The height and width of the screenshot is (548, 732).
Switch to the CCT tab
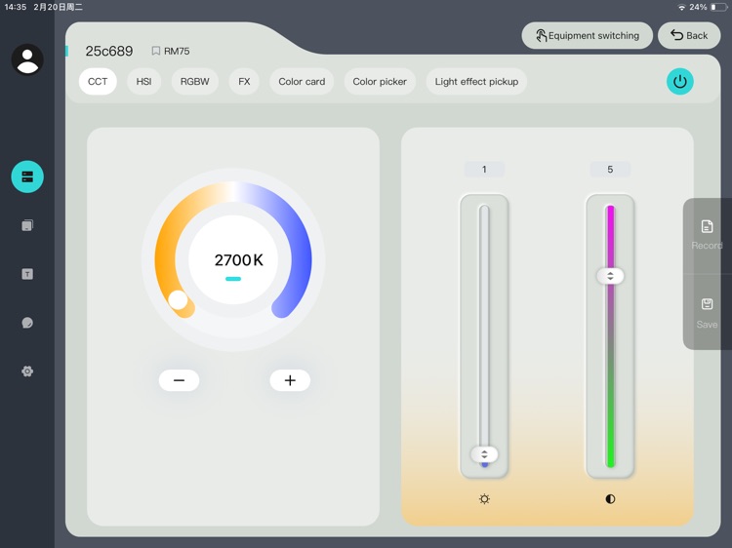[x=98, y=82]
